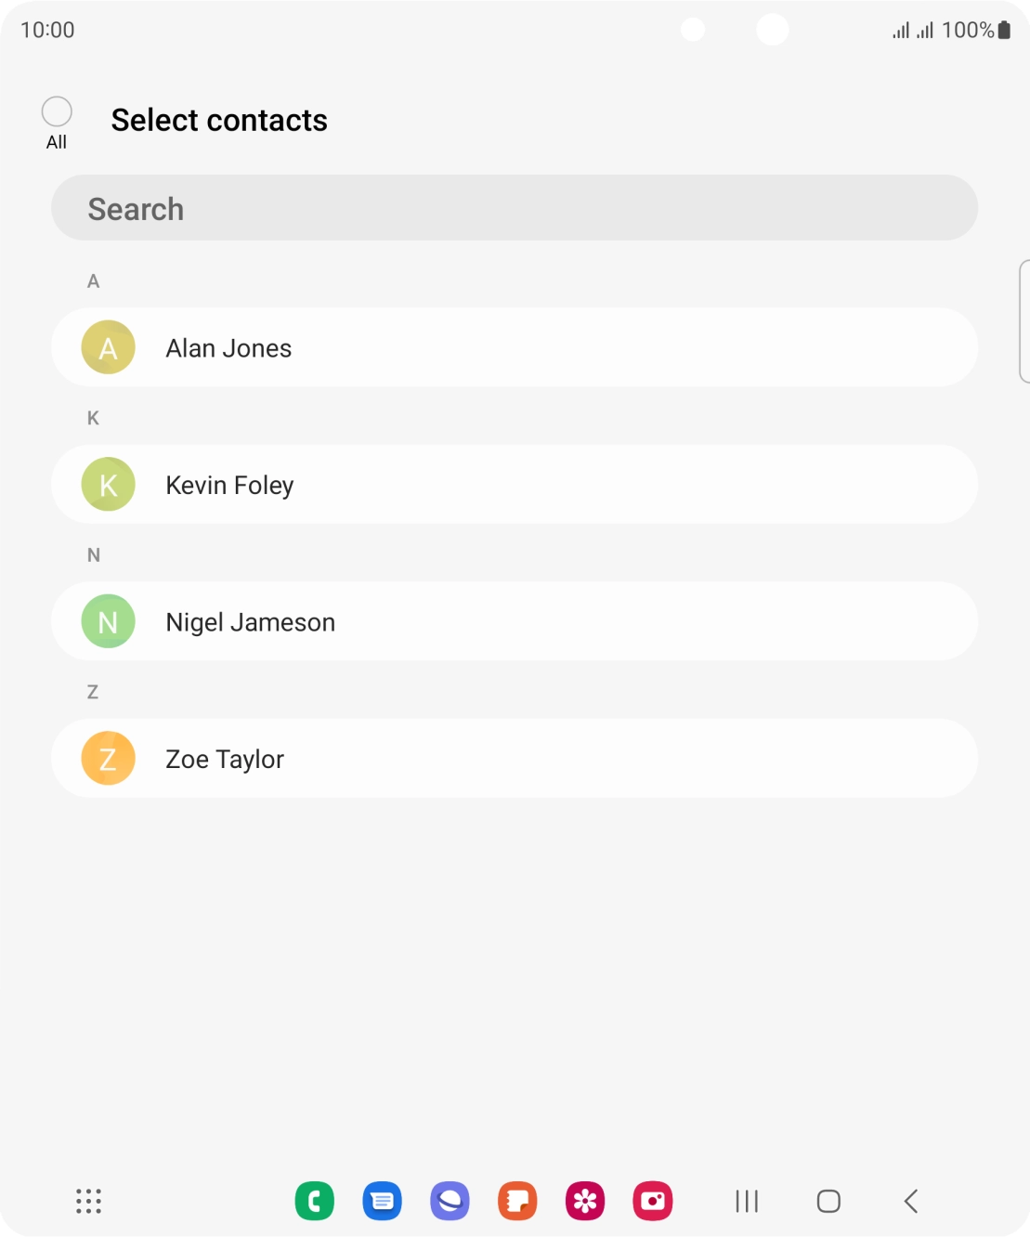Tap Zoe Taylor's orange Z avatar
1030x1237 pixels.
(x=109, y=759)
